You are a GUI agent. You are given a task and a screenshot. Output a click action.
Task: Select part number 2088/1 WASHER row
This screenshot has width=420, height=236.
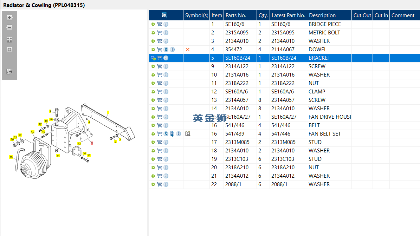click(284, 184)
